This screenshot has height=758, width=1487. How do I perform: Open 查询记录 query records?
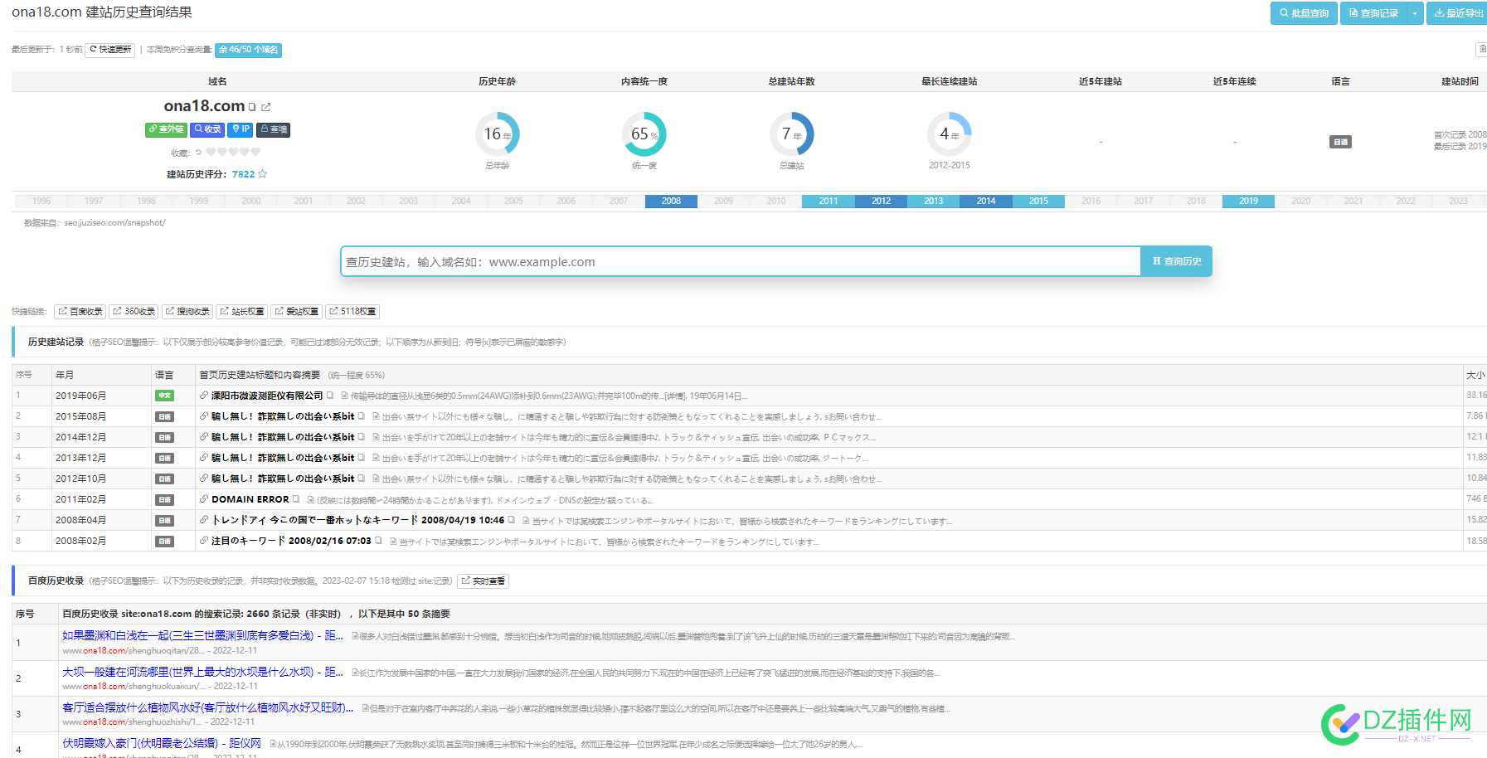pos(1373,13)
